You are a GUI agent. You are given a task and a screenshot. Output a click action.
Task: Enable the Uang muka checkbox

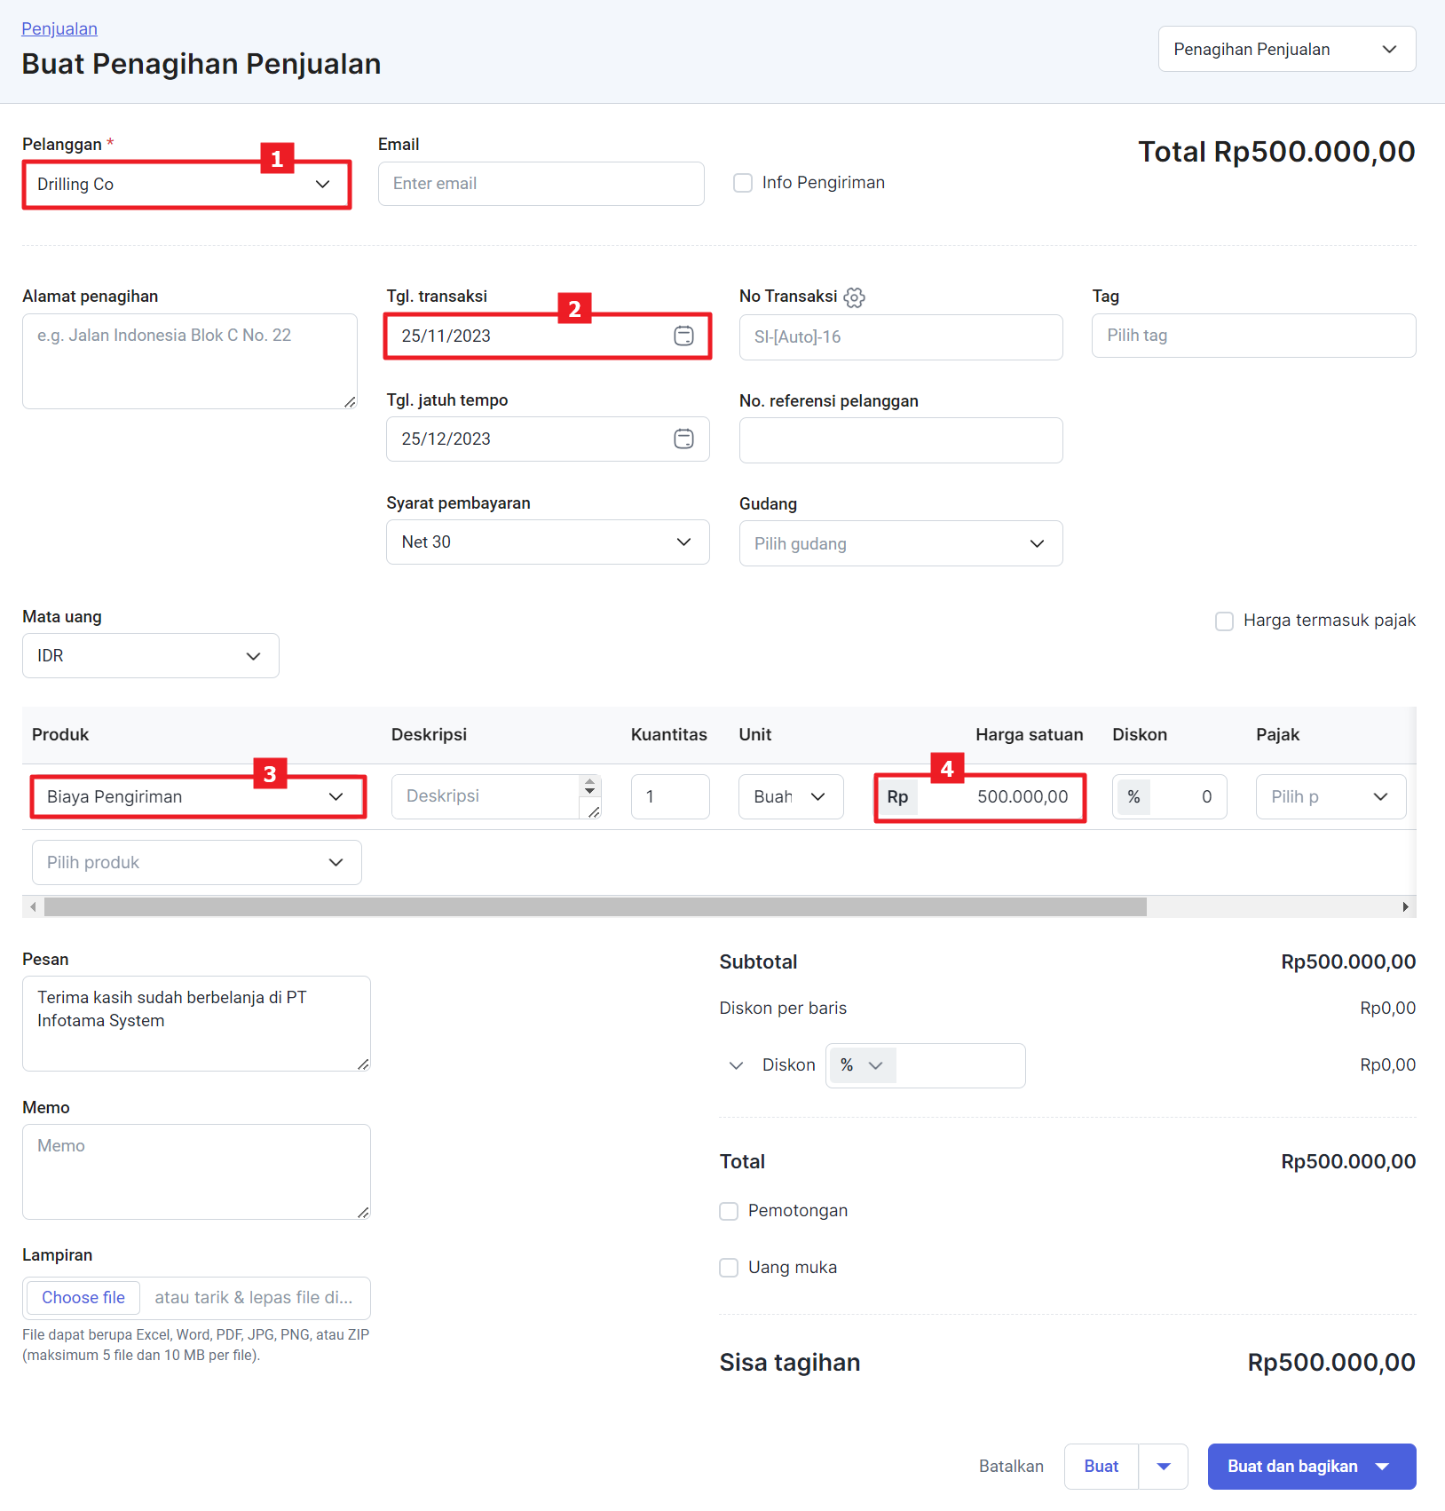pos(729,1268)
